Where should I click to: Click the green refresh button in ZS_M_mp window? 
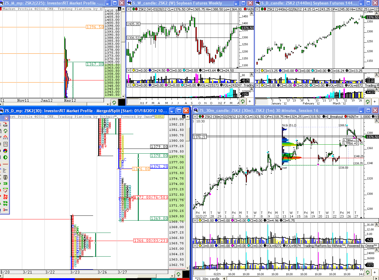pyautogui.click(x=114, y=102)
